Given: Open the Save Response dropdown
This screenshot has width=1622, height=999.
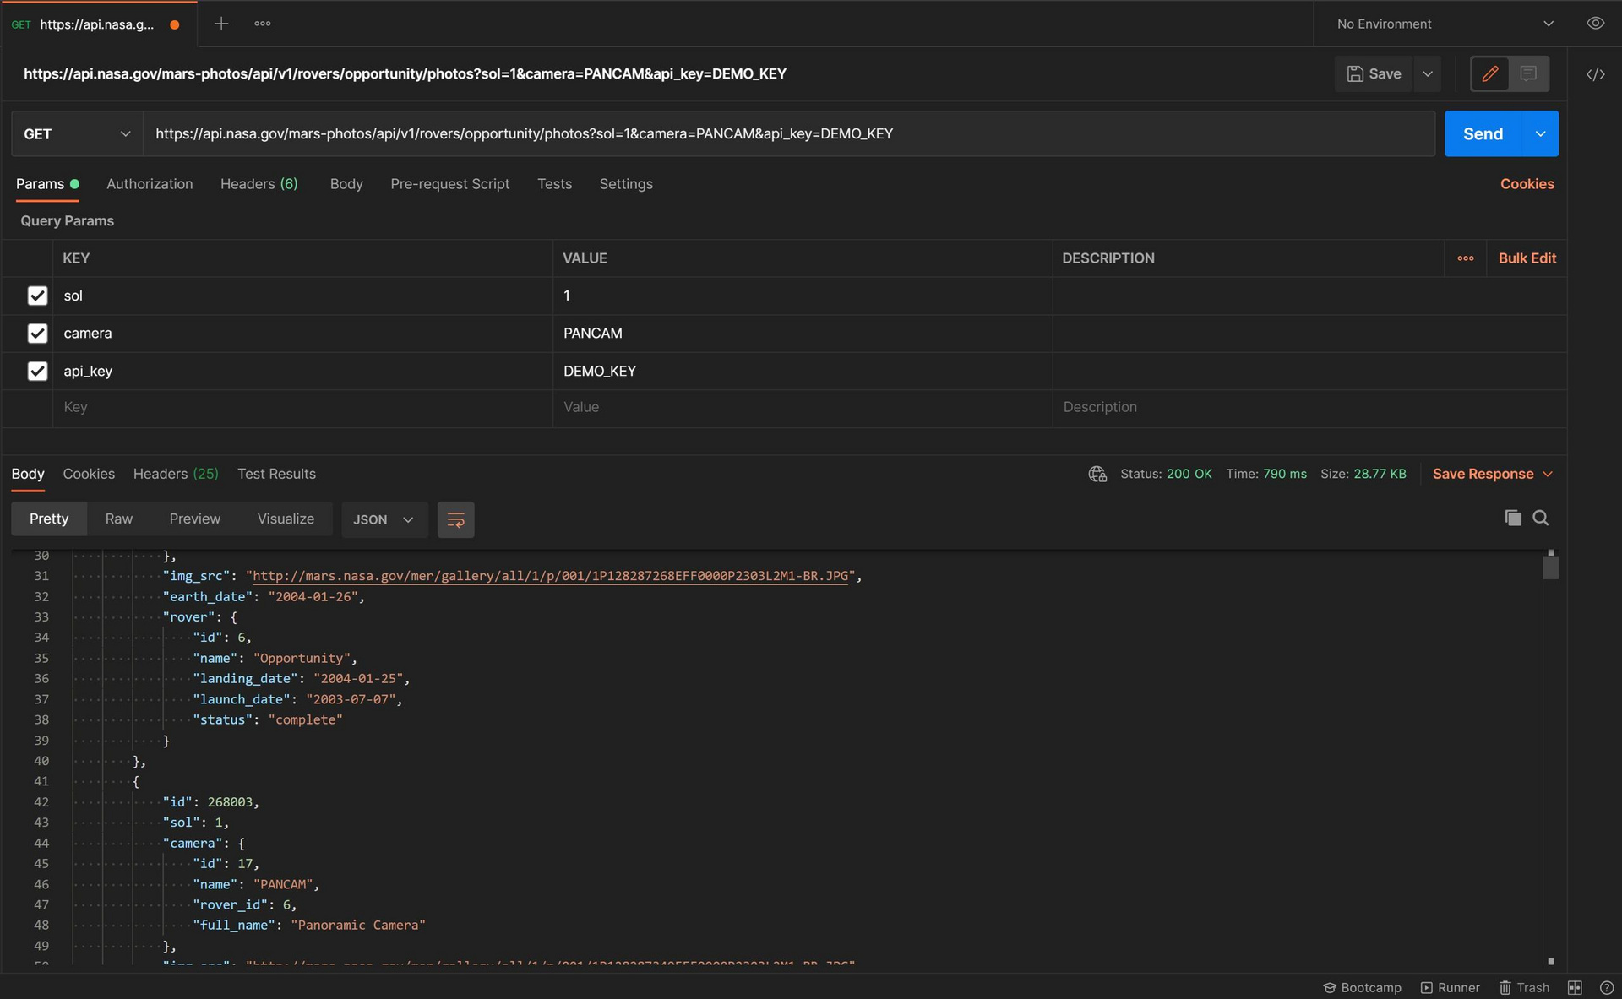Looking at the screenshot, I should click(x=1492, y=474).
